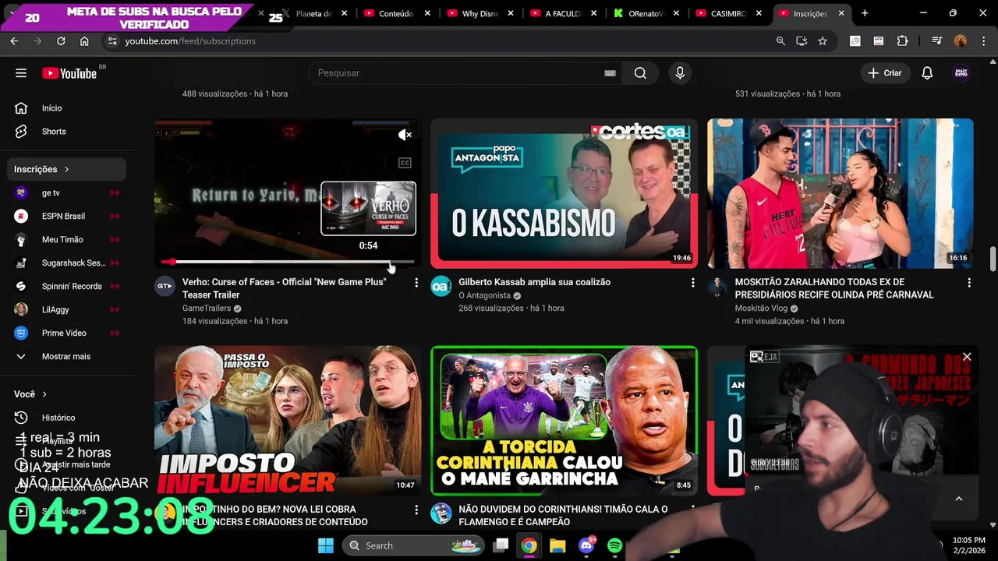
Task: Open Spotify from the taskbar
Action: 614,545
